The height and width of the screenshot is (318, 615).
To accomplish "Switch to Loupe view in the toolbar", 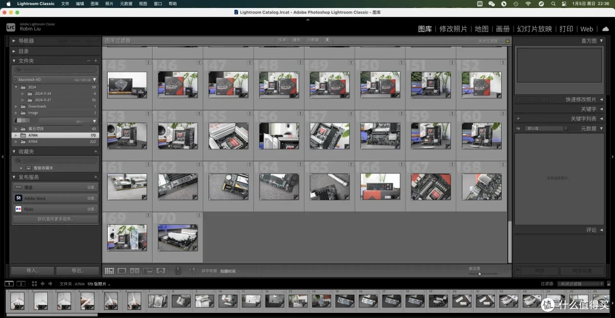I will coord(122,271).
